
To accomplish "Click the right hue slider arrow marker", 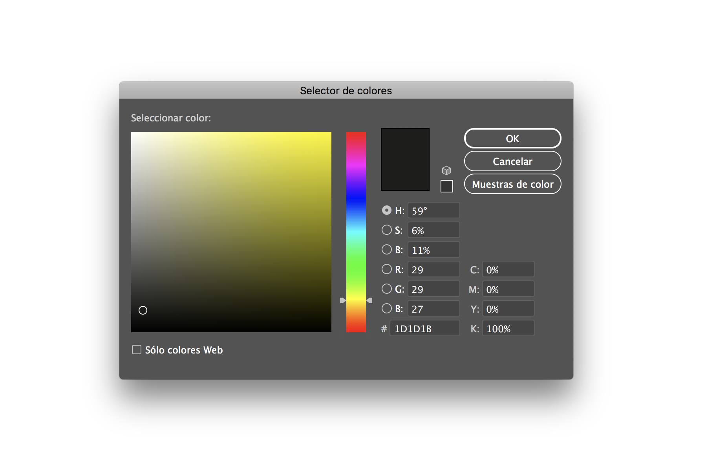I will pyautogui.click(x=369, y=300).
